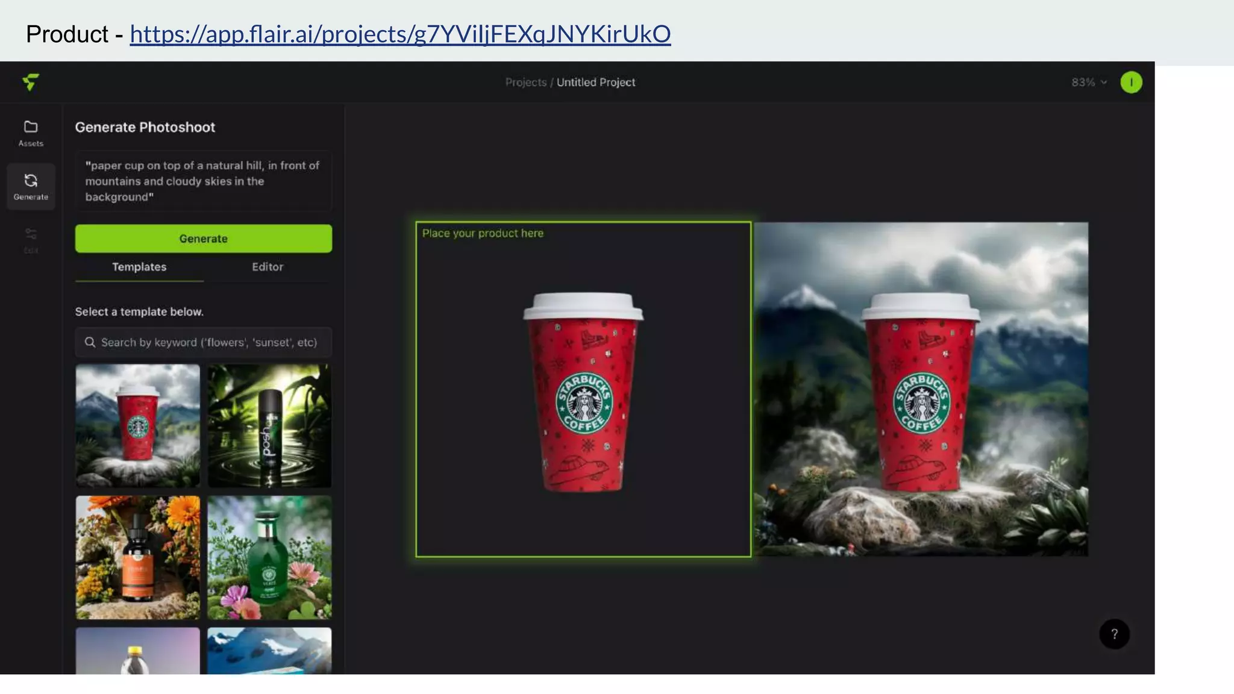Choose the green perfume bottle garden template

tap(269, 557)
